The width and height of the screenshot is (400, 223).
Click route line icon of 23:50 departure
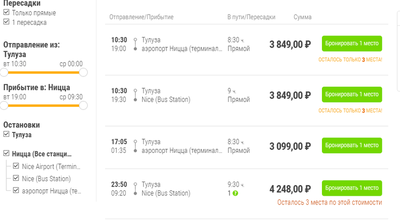[x=136, y=189]
